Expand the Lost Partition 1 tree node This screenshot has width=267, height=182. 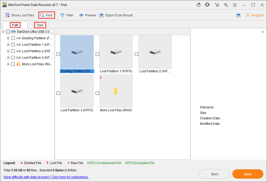[x=8, y=45]
